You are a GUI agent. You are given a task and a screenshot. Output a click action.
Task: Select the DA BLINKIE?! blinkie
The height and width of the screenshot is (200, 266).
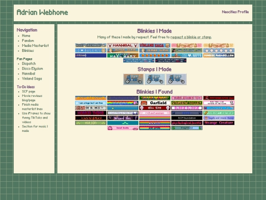pyautogui.click(x=91, y=108)
